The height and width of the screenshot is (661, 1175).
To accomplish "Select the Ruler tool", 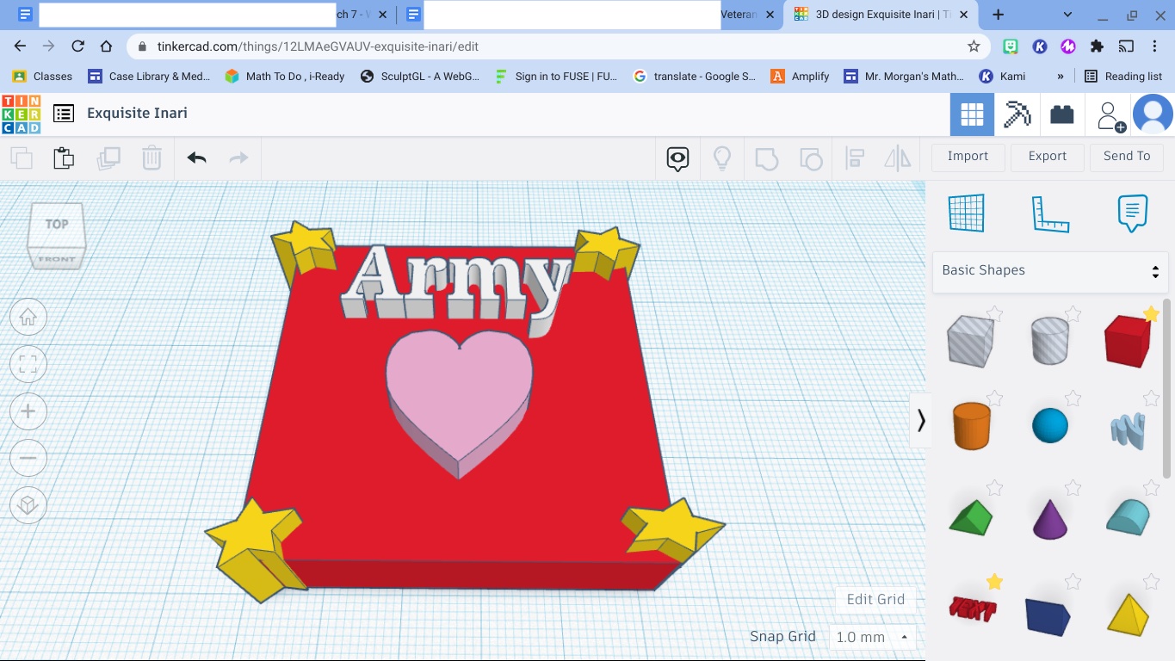I will pyautogui.click(x=1050, y=213).
